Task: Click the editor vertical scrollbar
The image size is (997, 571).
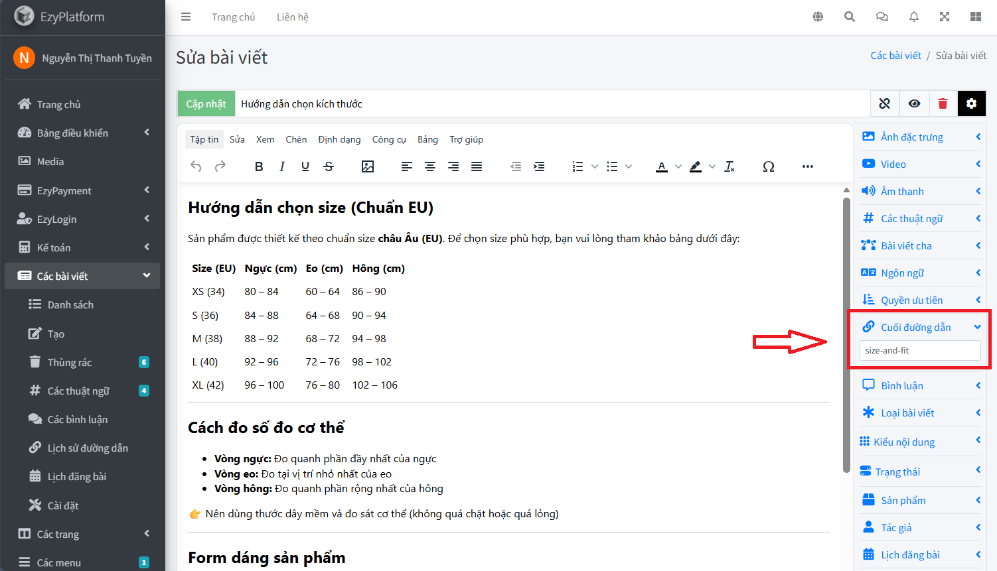Action: click(x=846, y=332)
